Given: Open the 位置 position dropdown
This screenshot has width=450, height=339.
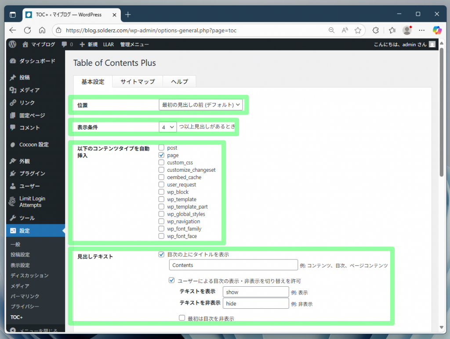Looking at the screenshot, I should pyautogui.click(x=200, y=105).
